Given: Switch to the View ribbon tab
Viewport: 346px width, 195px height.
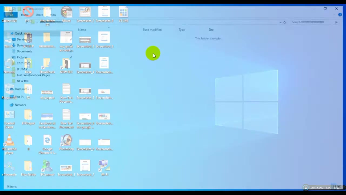Looking at the screenshot, I should [x=53, y=15].
